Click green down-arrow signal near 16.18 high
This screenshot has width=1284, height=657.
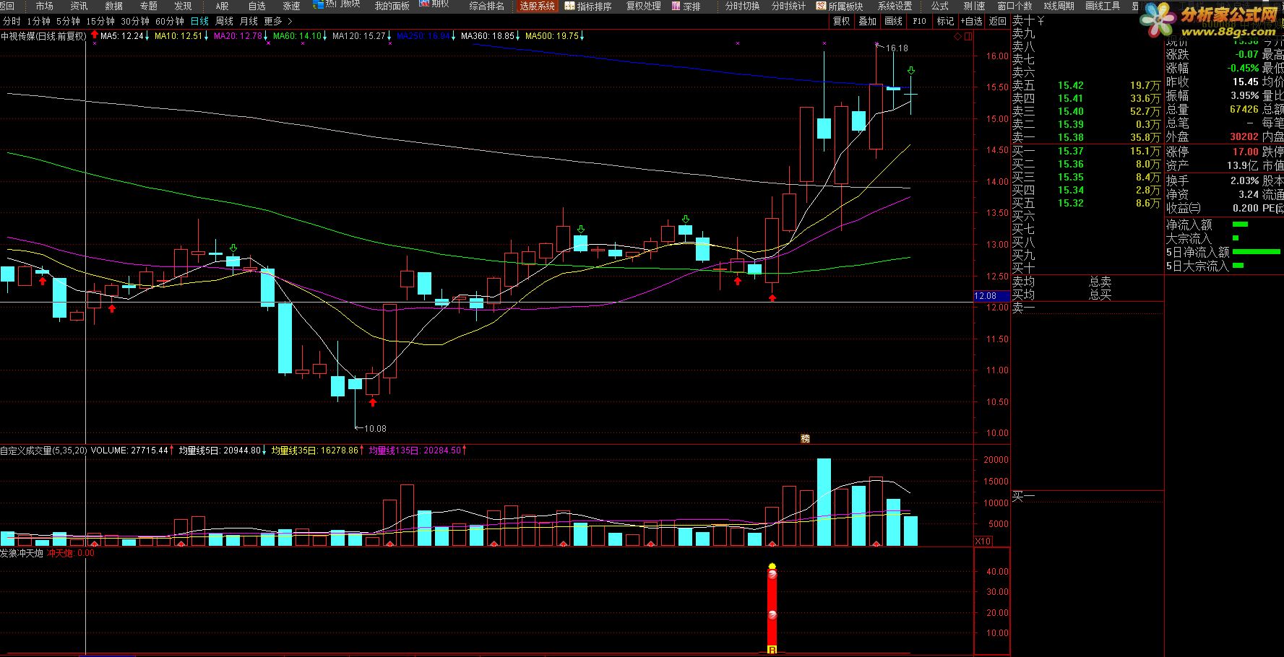(911, 71)
